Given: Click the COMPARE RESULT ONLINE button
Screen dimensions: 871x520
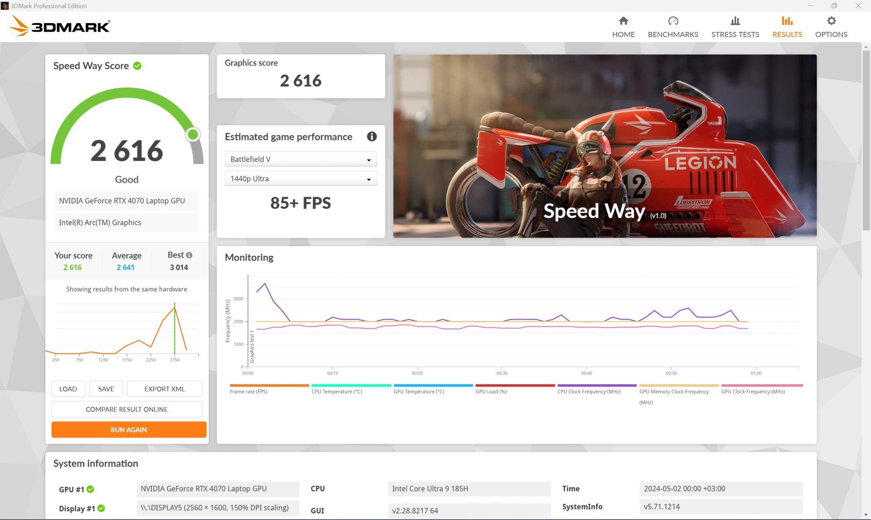Looking at the screenshot, I should pos(126,409).
